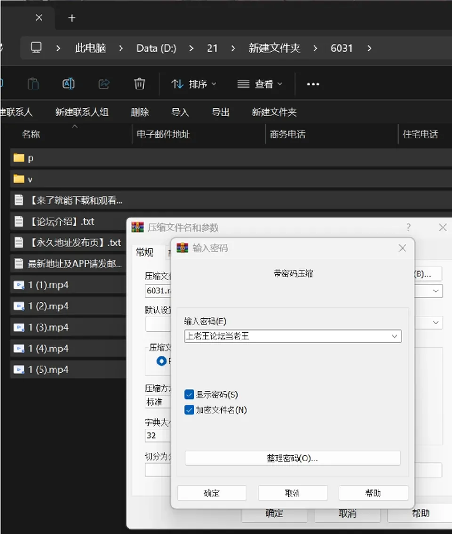Open the 排序 sort dropdown

(x=194, y=84)
